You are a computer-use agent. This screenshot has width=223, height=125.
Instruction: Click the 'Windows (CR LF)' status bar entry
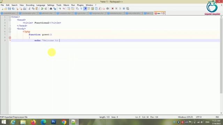point(185,117)
